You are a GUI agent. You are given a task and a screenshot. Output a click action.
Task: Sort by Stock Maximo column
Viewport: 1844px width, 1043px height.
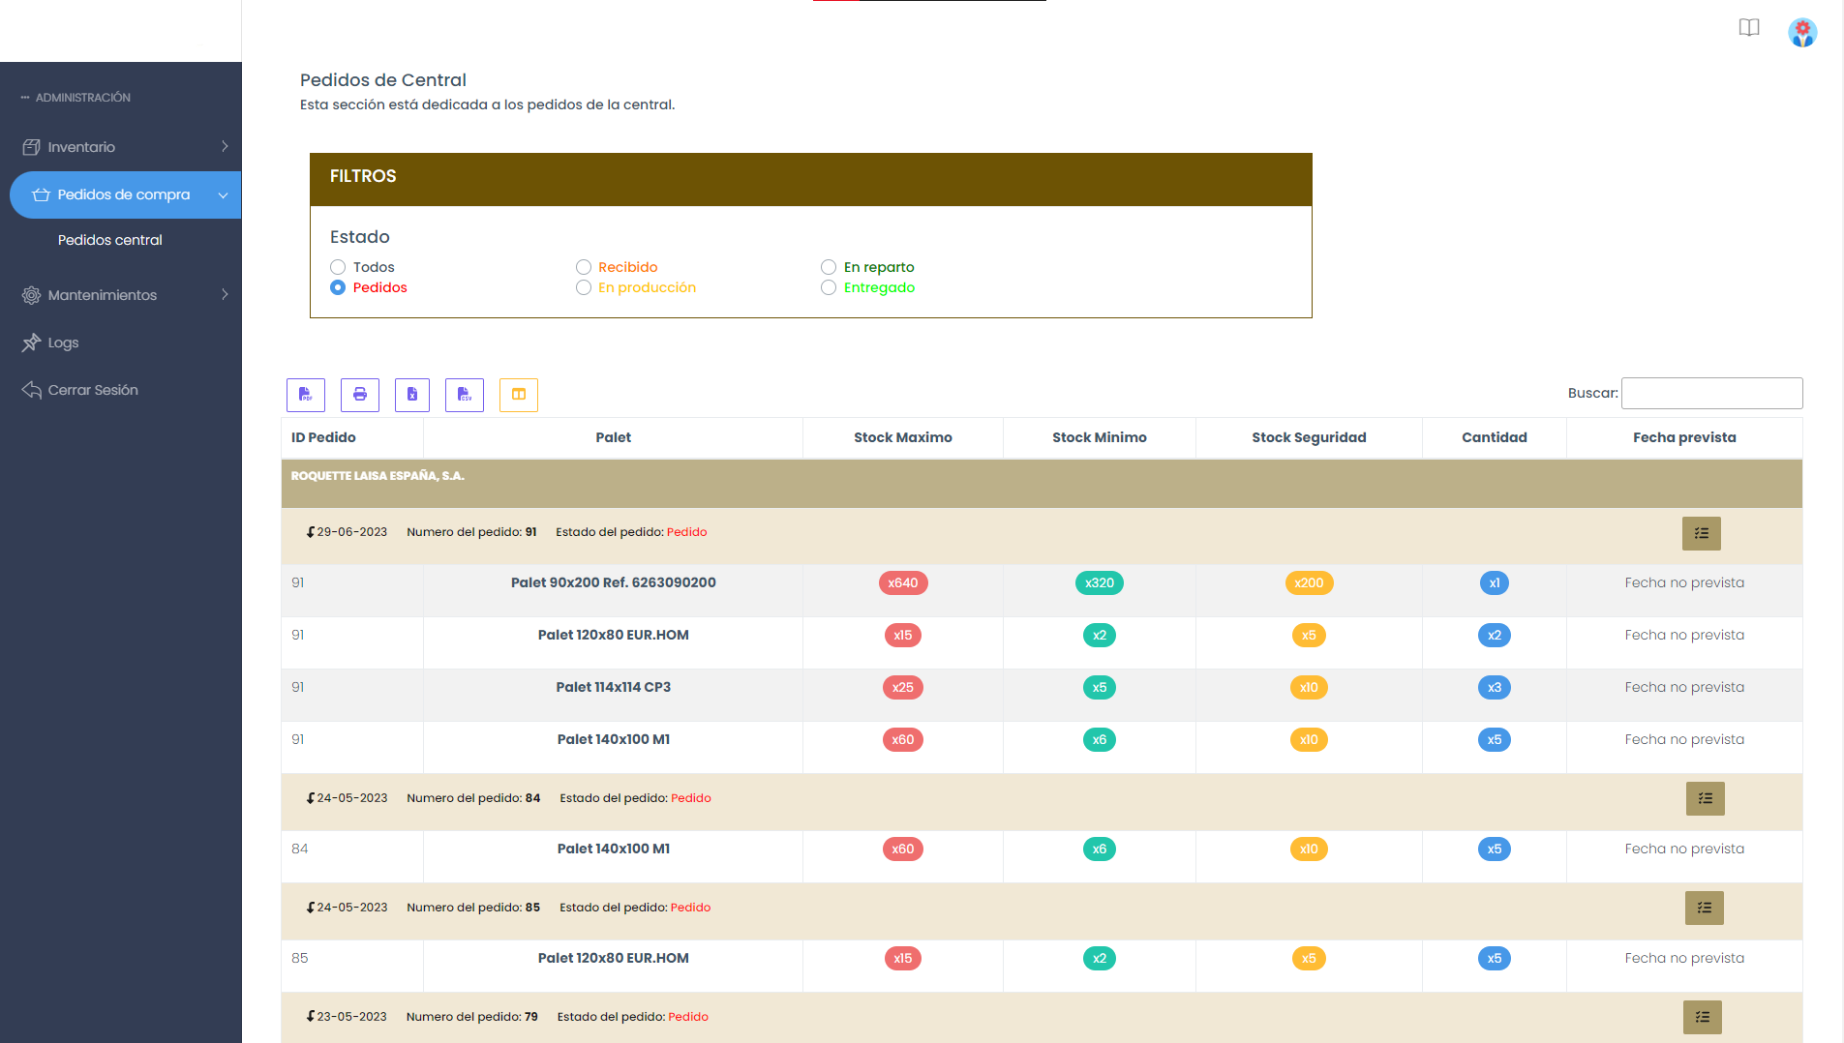(x=903, y=437)
